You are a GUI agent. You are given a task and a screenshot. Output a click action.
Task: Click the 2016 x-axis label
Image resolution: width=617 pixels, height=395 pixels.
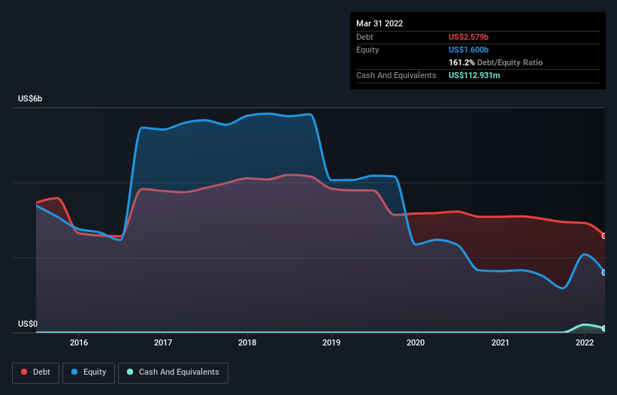tap(79, 342)
